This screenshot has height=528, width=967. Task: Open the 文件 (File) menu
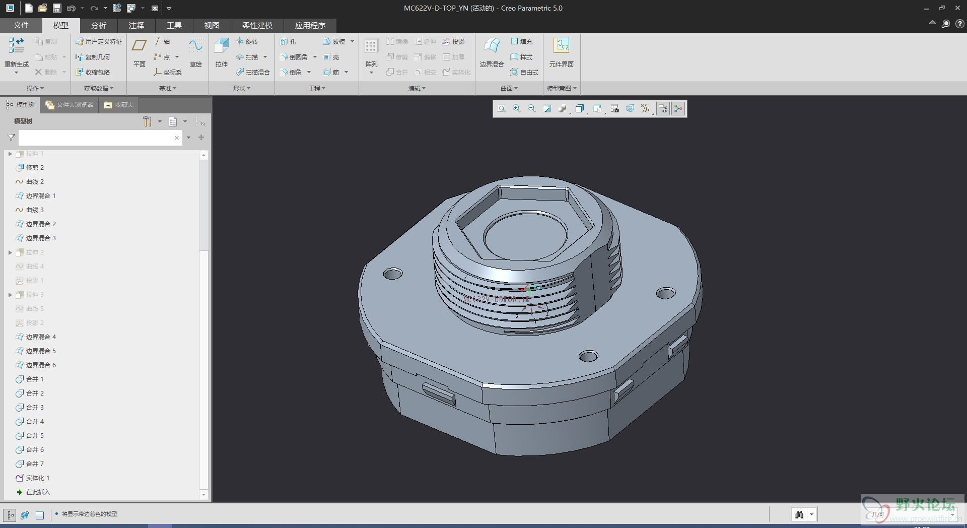tap(21, 26)
